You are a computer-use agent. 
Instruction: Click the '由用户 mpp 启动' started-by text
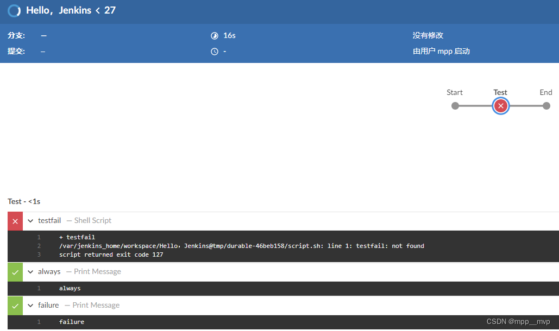441,51
